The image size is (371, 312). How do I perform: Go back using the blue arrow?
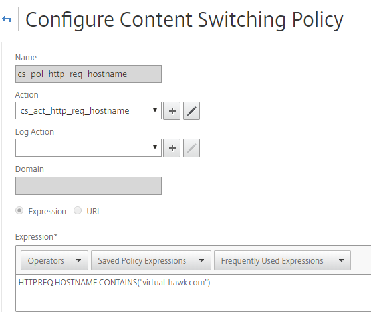(x=7, y=19)
